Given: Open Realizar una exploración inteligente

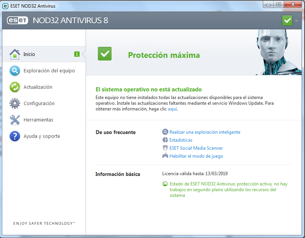Looking at the screenshot, I should tap(205, 132).
